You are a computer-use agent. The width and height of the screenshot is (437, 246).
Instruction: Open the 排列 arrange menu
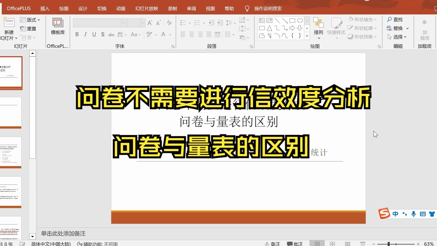click(318, 28)
